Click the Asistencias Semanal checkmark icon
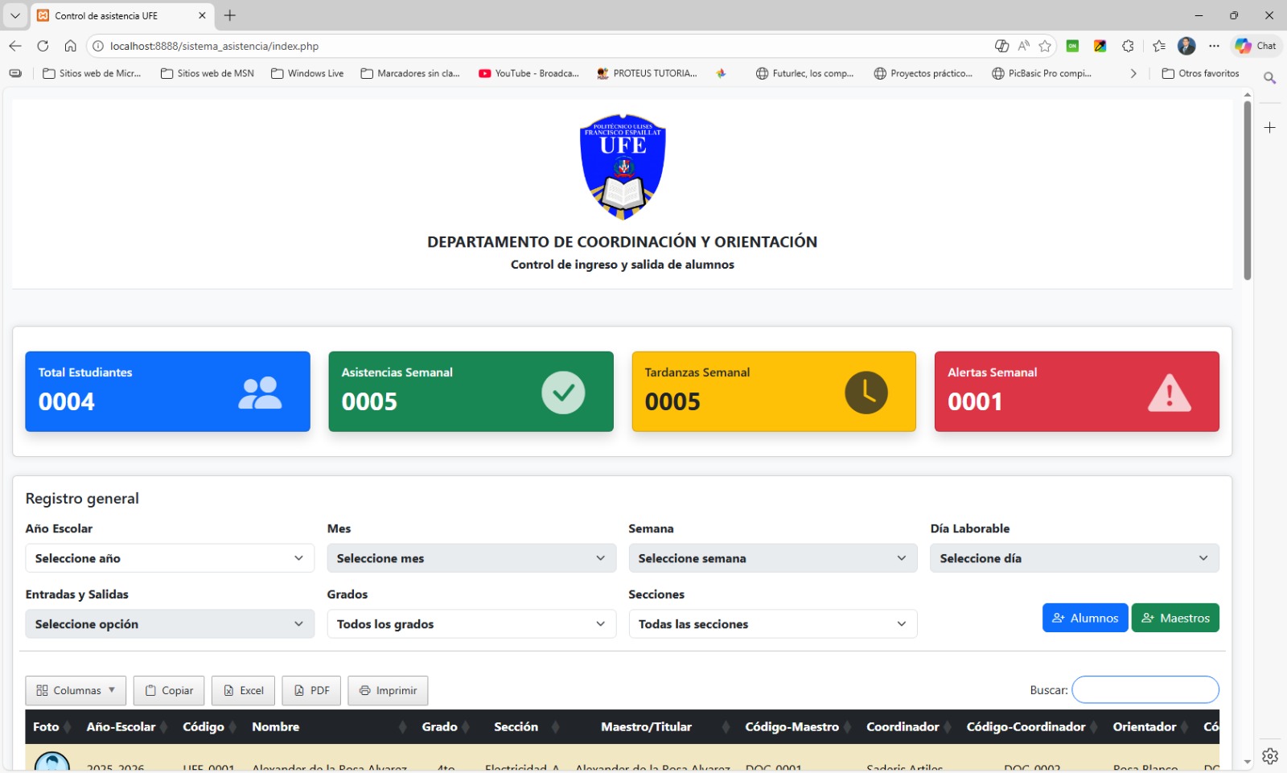The width and height of the screenshot is (1287, 773). 562,393
